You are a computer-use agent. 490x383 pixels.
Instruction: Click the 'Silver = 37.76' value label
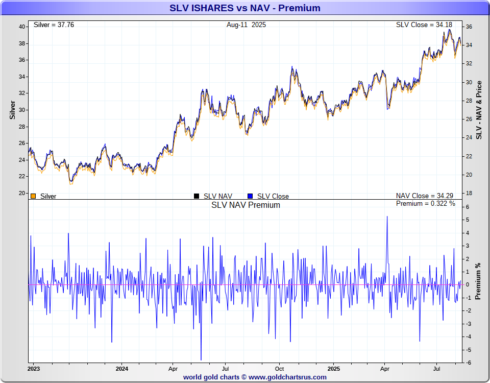(x=54, y=25)
